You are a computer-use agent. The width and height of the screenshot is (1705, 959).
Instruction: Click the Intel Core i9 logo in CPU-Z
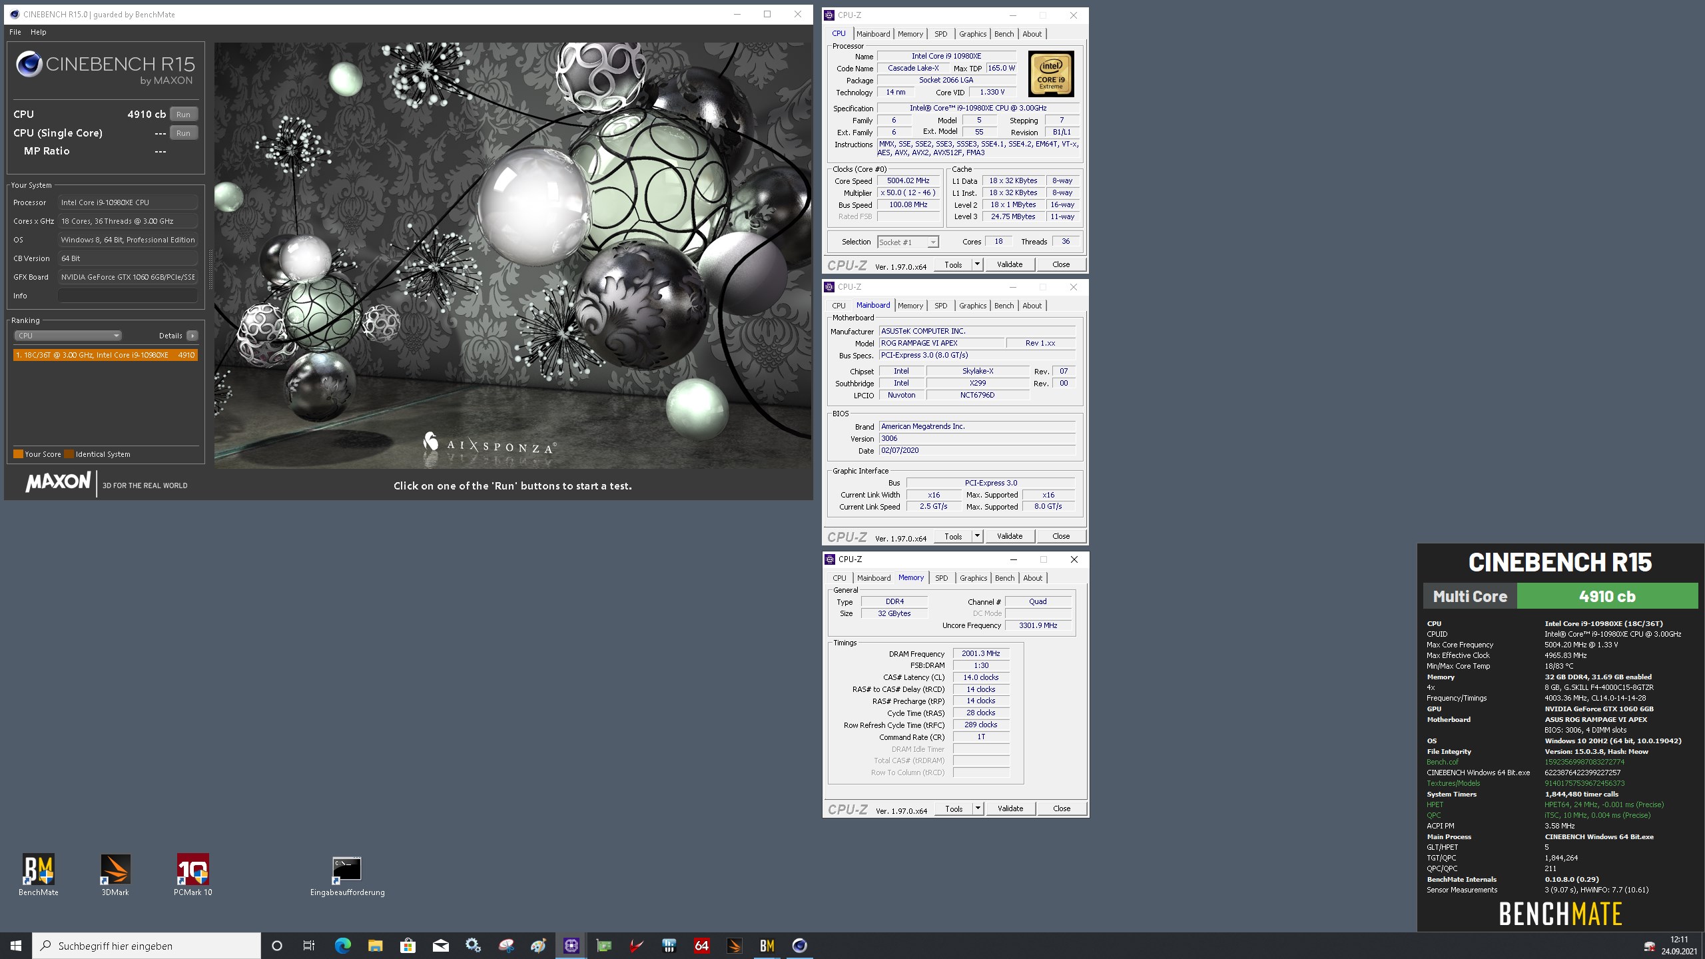click(1051, 74)
